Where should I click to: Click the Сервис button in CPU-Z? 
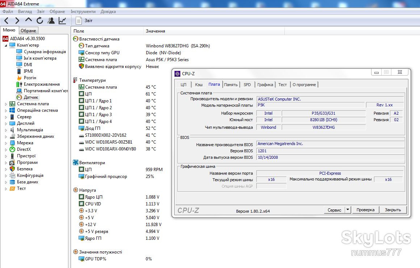(334, 210)
